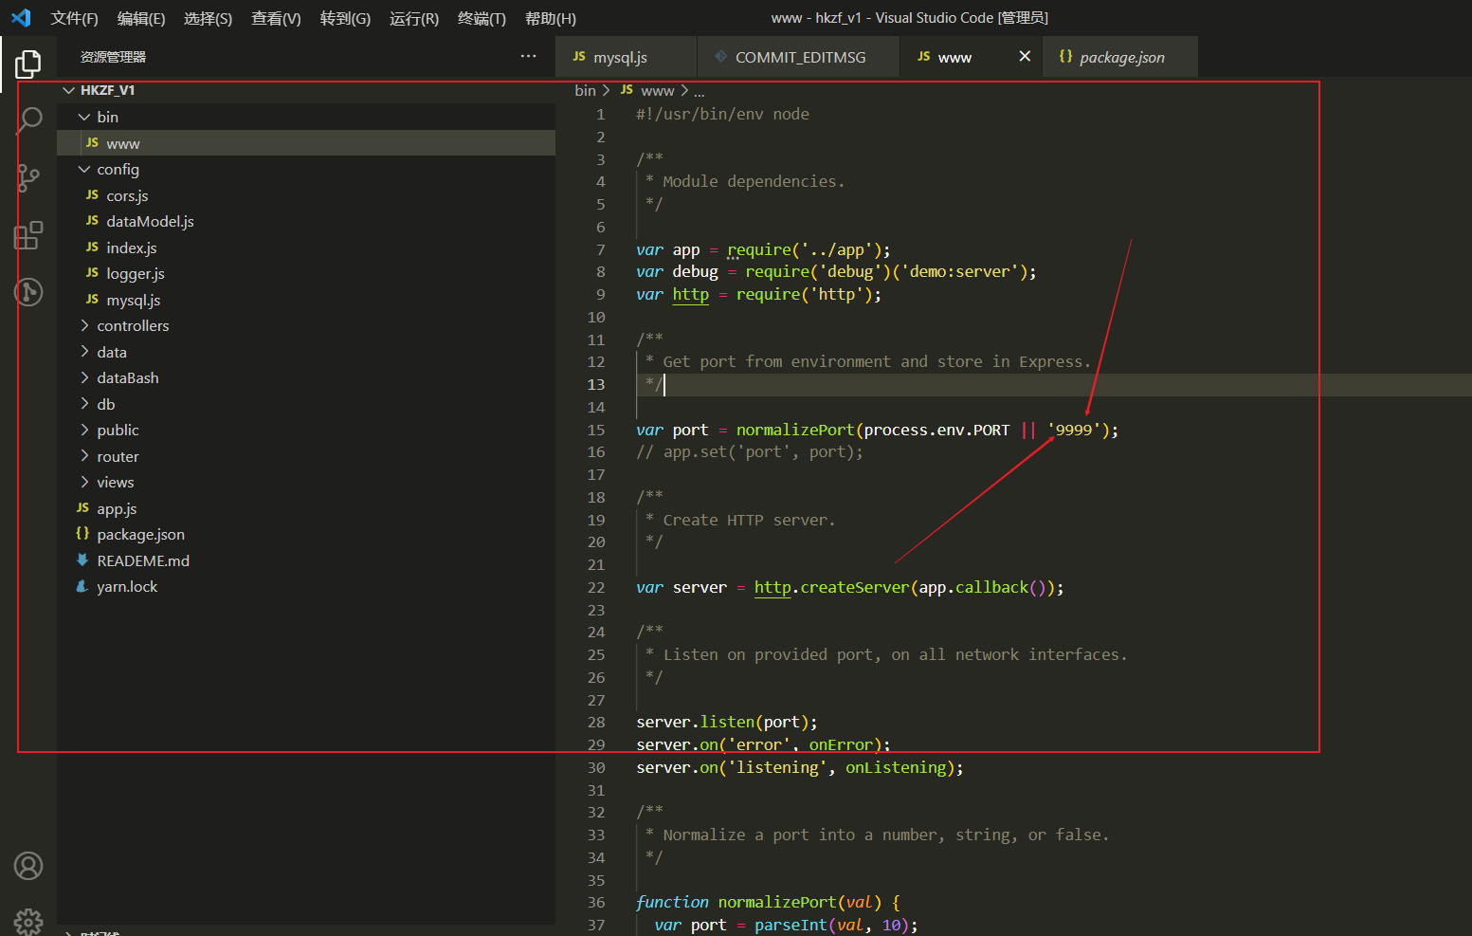1472x936 pixels.
Task: Click the markdown icon of READEME.md
Action: coord(82,560)
